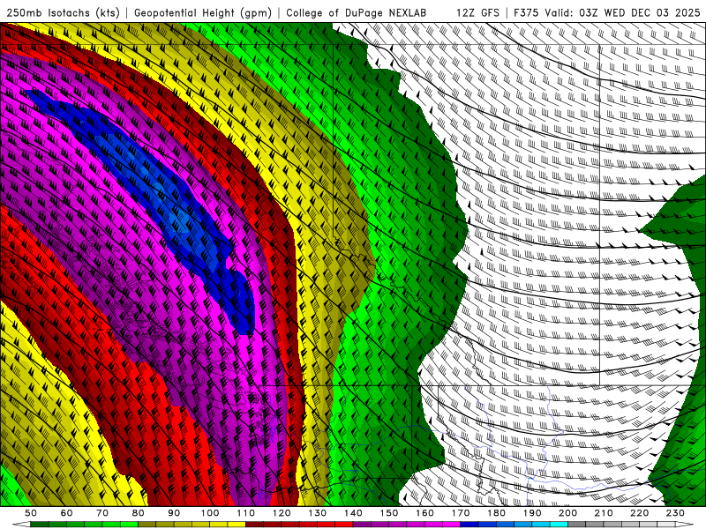
Task: Click the 120 kt color scale label
Action: coord(282,513)
